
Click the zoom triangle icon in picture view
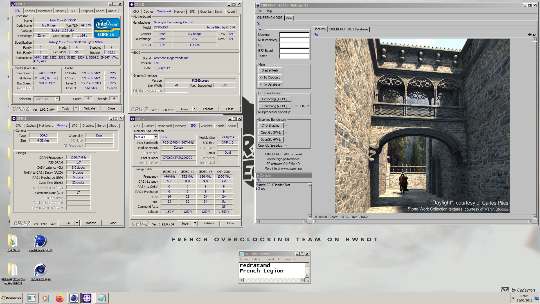pyautogui.click(x=534, y=34)
